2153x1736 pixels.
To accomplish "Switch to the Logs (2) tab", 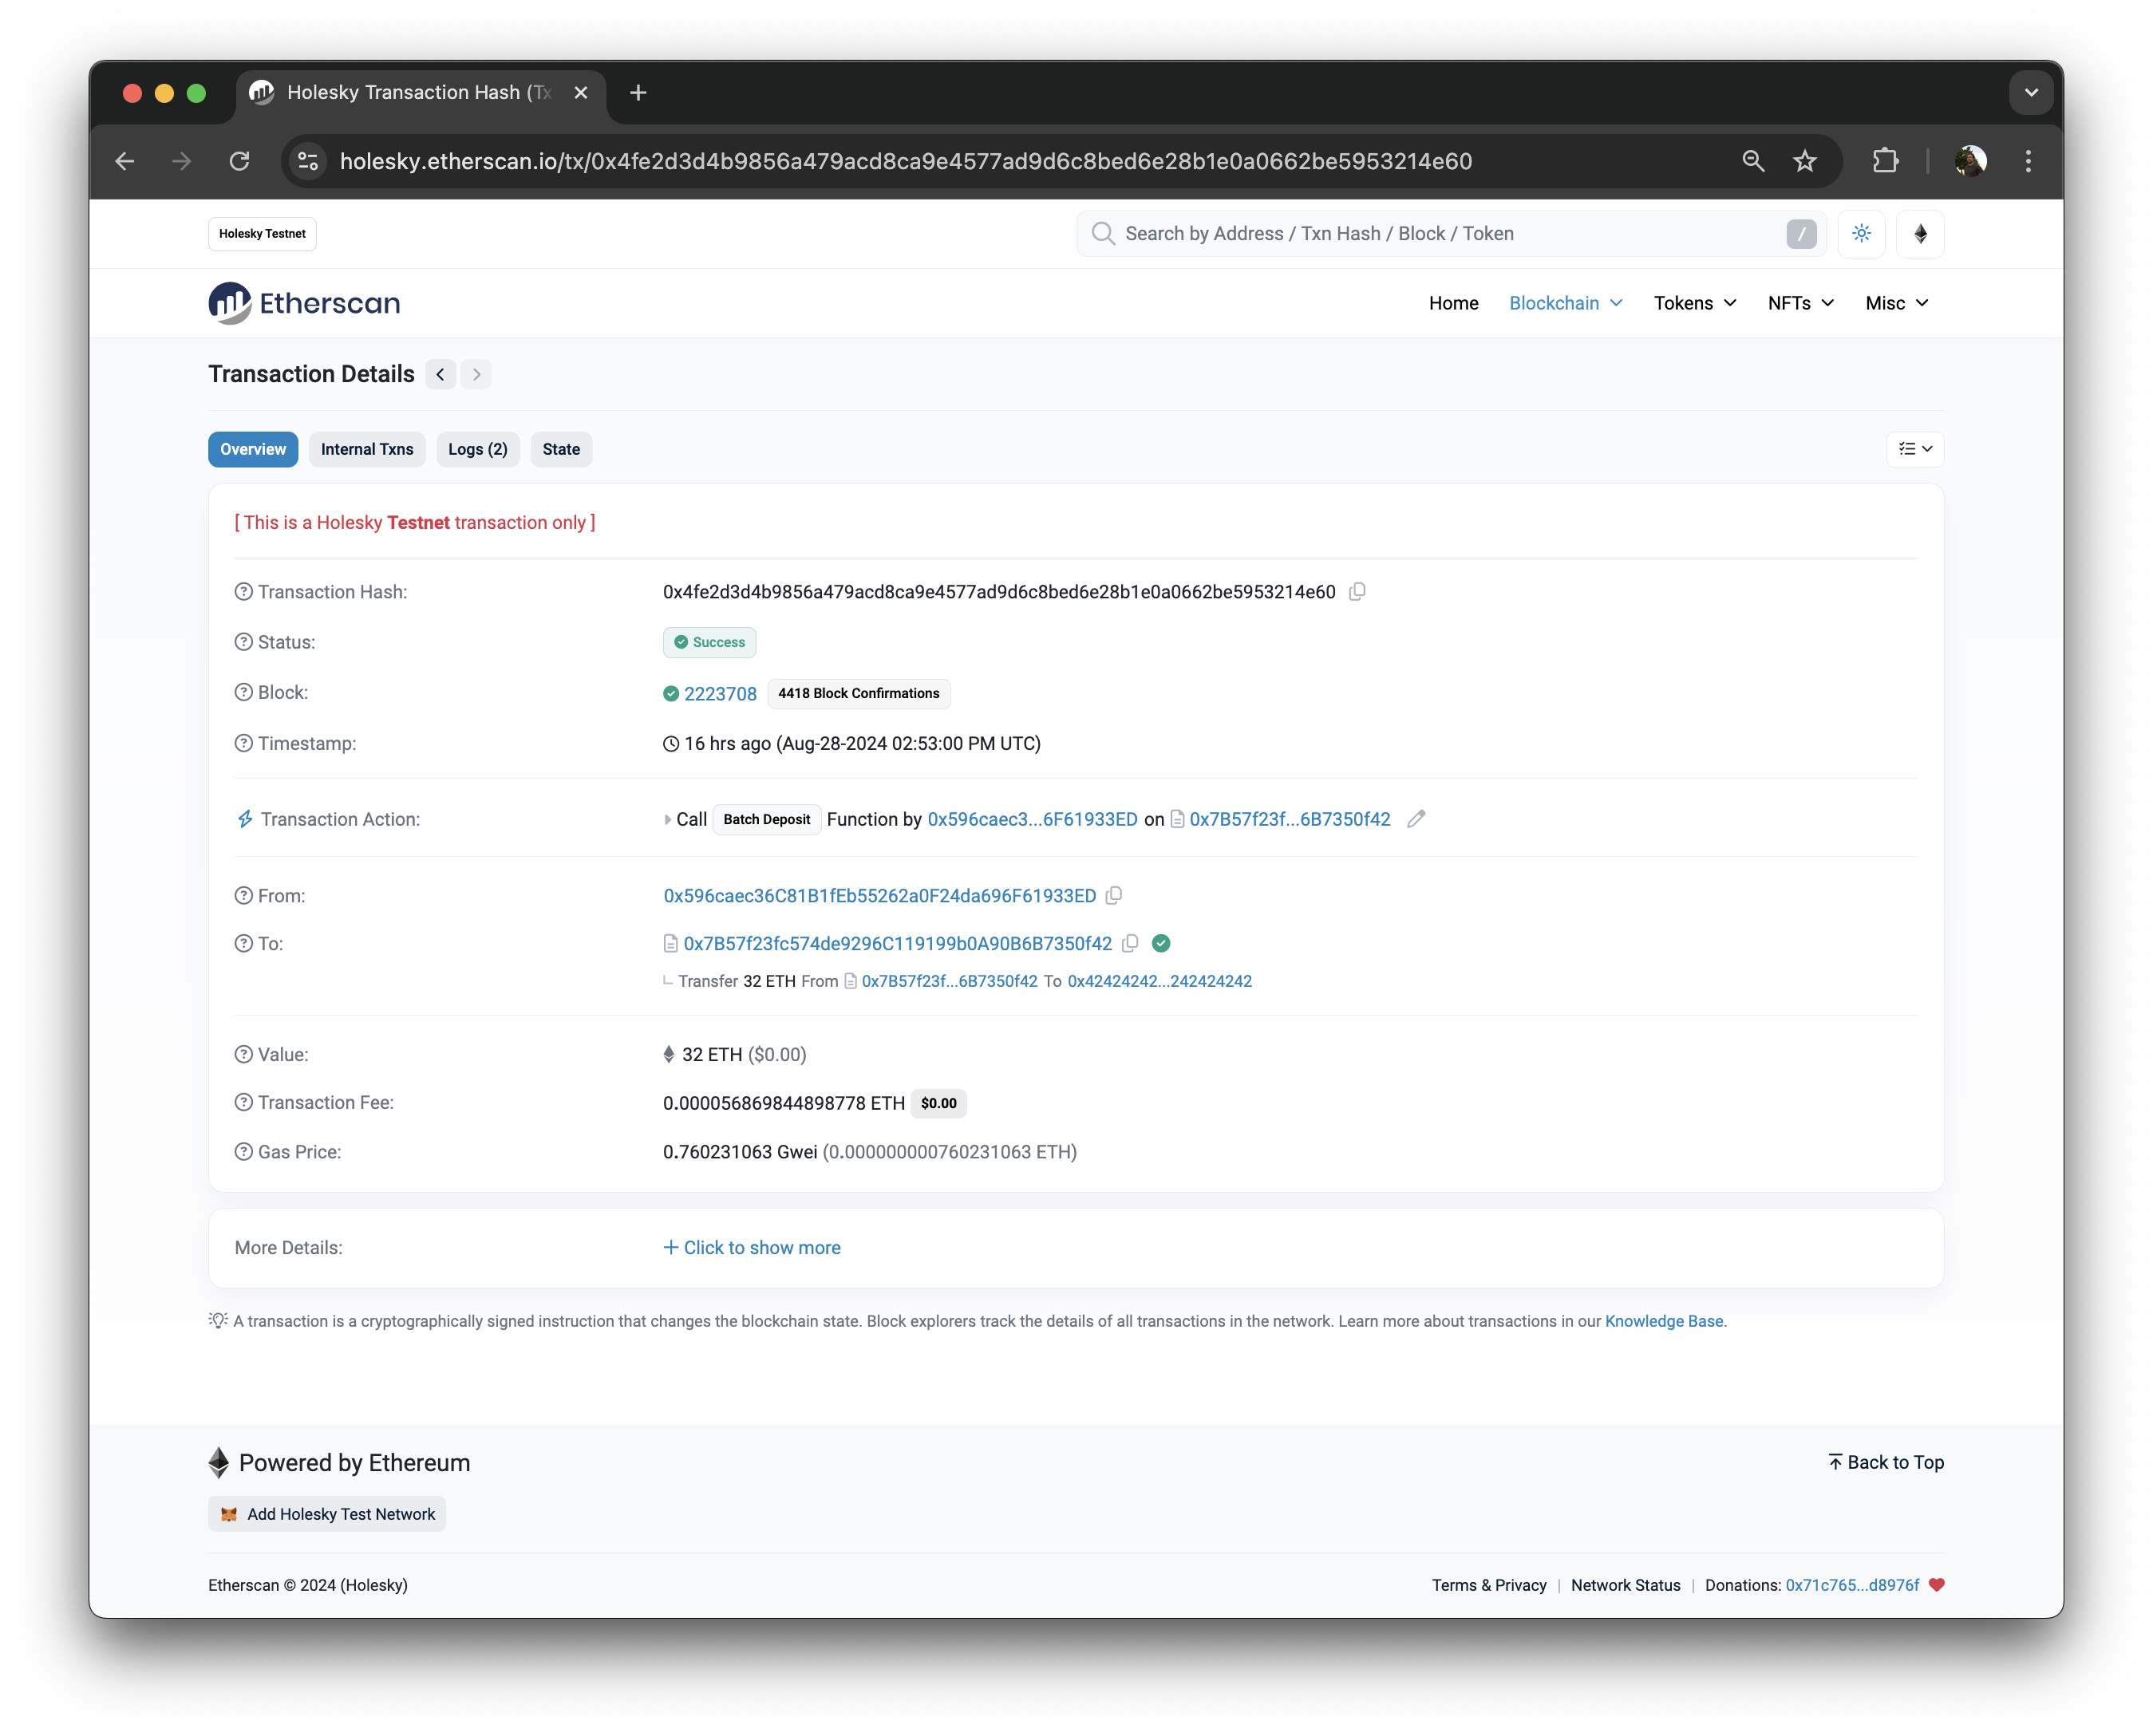I will pyautogui.click(x=478, y=449).
